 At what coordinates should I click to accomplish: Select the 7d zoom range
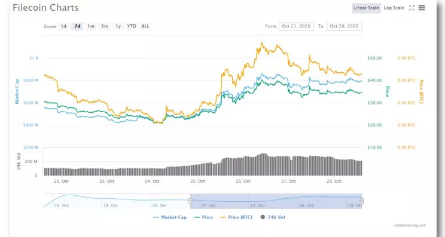77,26
